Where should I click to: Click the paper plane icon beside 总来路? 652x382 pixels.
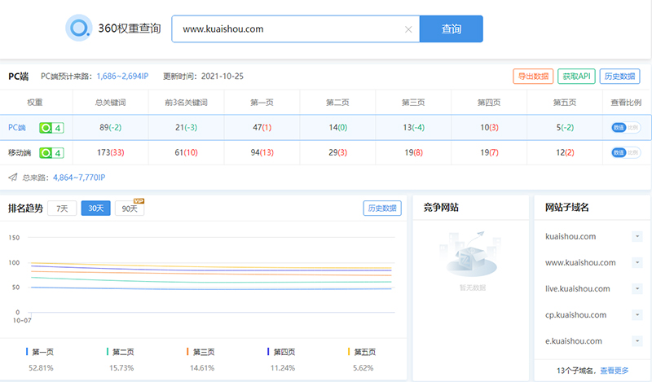coord(13,178)
